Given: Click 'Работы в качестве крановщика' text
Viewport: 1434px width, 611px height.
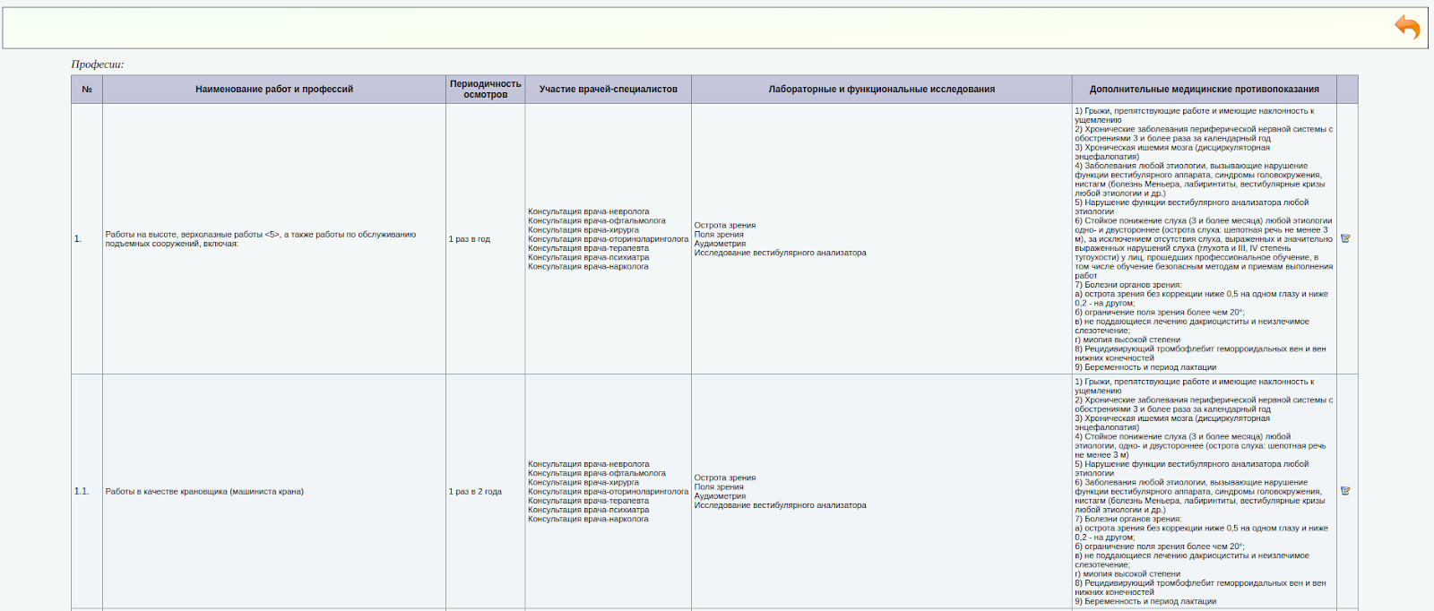Looking at the screenshot, I should (x=204, y=492).
